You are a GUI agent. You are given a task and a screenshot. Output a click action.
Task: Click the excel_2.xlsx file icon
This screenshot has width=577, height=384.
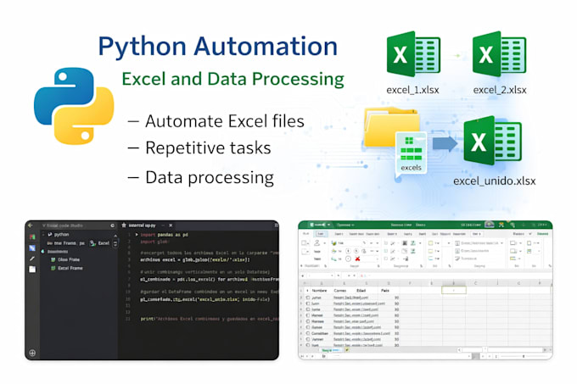499,54
